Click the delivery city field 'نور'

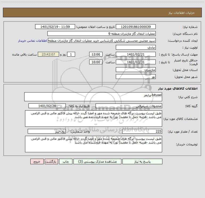click(136, 77)
